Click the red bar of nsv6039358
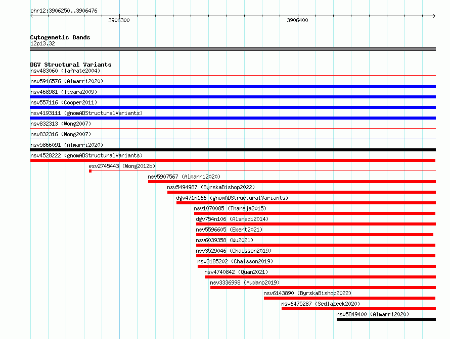 tap(316, 245)
